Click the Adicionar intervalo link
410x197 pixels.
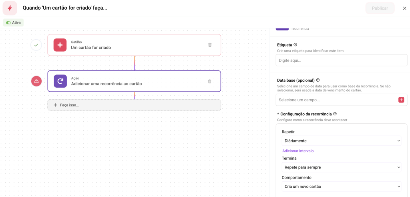298,151
